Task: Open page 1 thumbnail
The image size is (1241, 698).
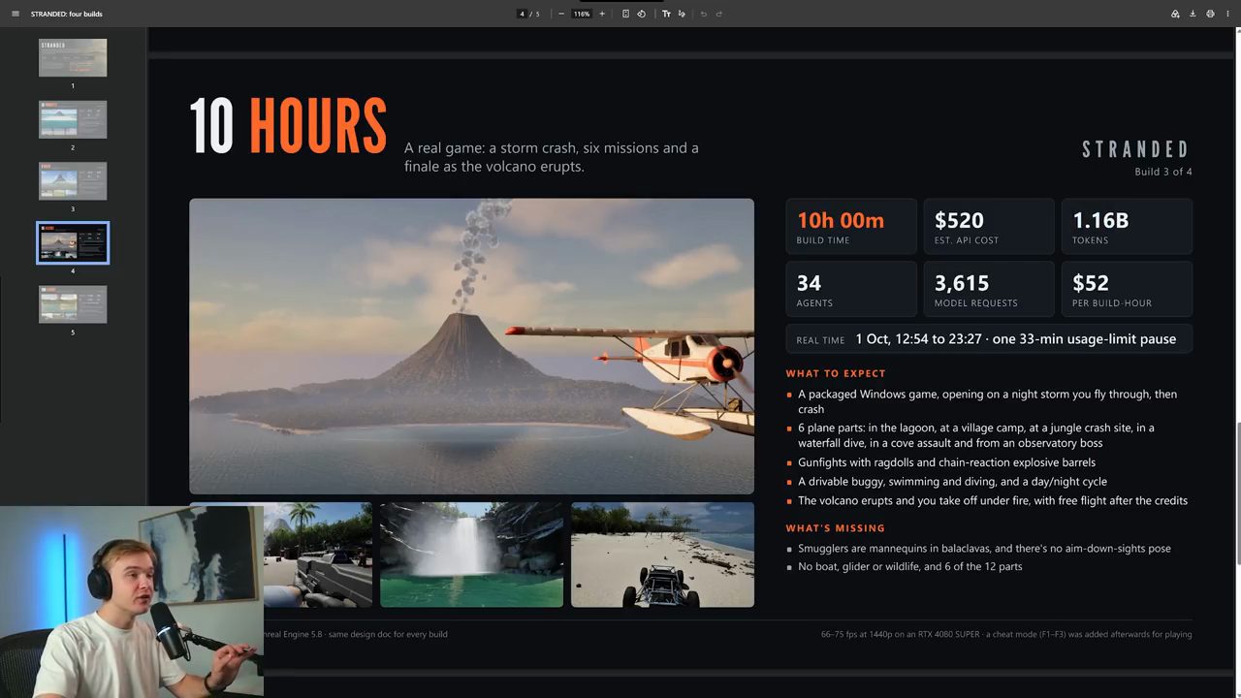Action: (x=73, y=58)
